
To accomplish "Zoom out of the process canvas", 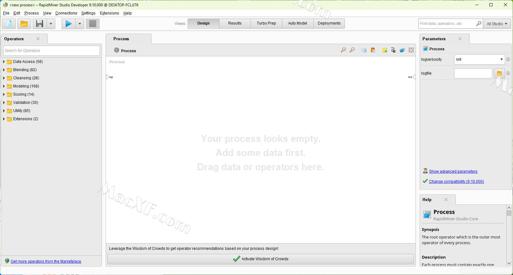I will 352,50.
